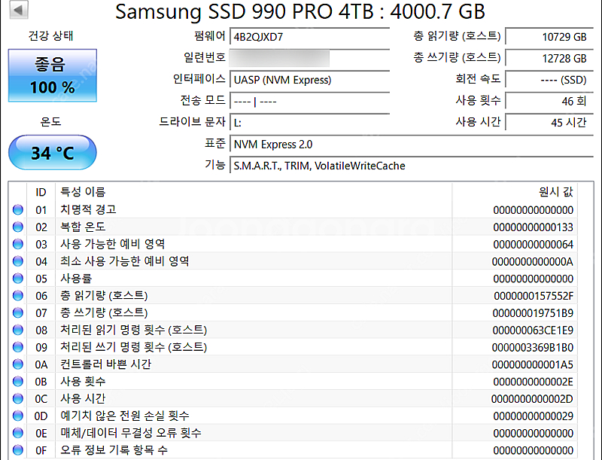Select the total host writes value 12728 GB
The height and width of the screenshot is (460, 602).
549,59
